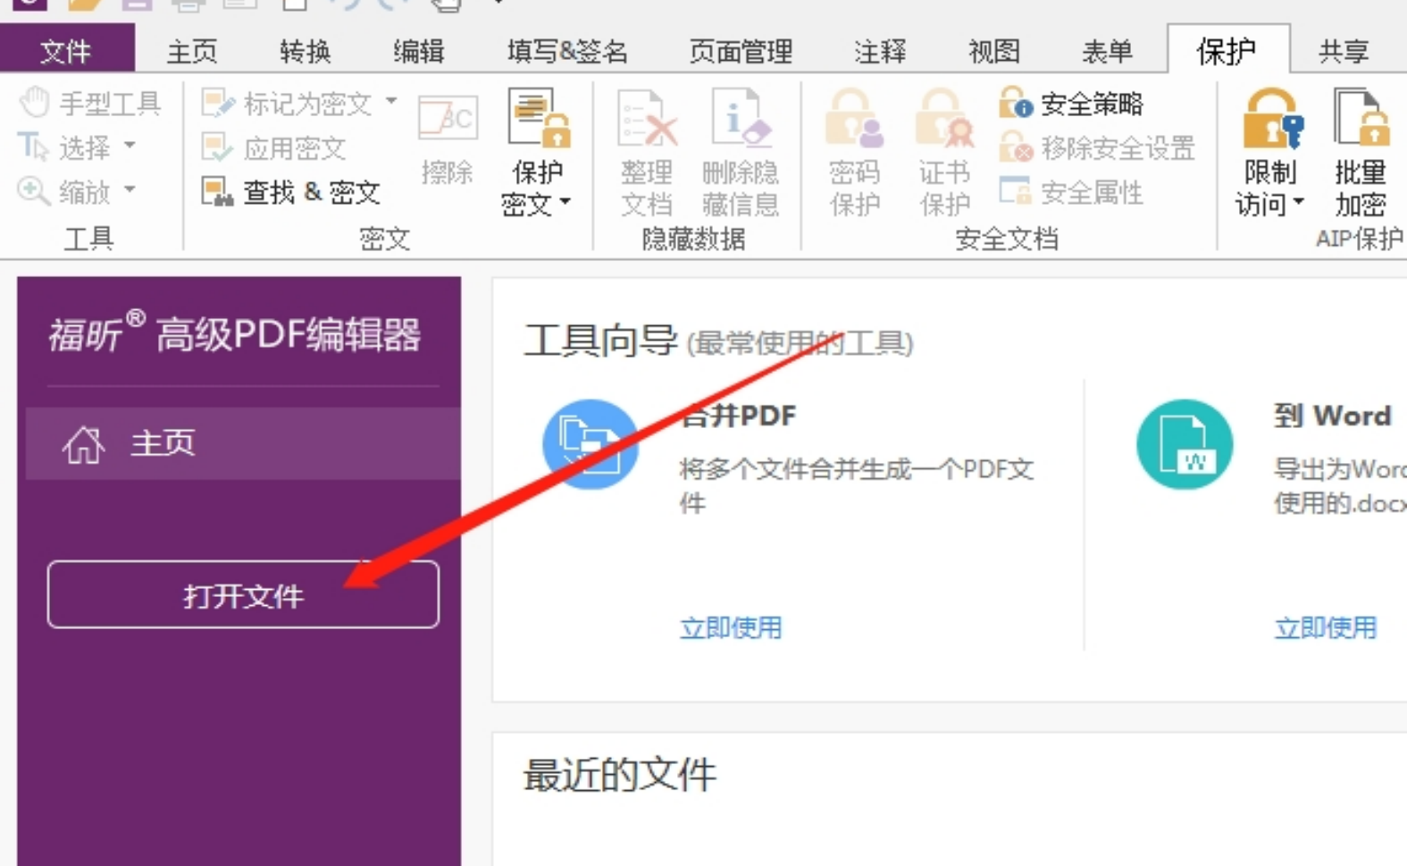Click Sanitize Document (整理文档)
The height and width of the screenshot is (866, 1407).
tap(647, 153)
